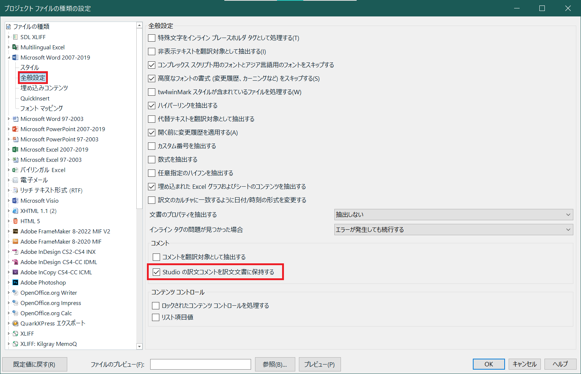Enable the ハイパーリンクを抽出する checkbox
Viewport: 581px width, 374px height.
coord(152,106)
